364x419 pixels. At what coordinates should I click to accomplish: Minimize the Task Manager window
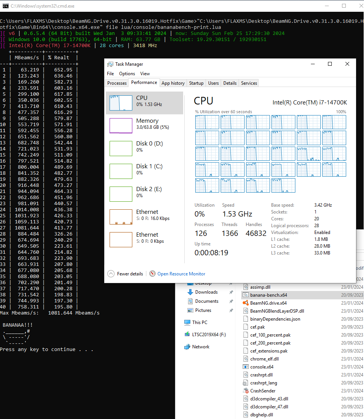pyautogui.click(x=313, y=64)
